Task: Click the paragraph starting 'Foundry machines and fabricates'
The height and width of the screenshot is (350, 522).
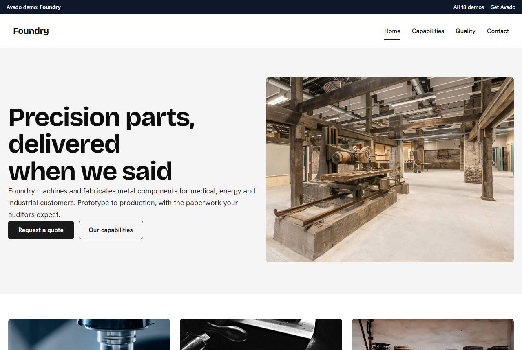Action: tap(132, 203)
